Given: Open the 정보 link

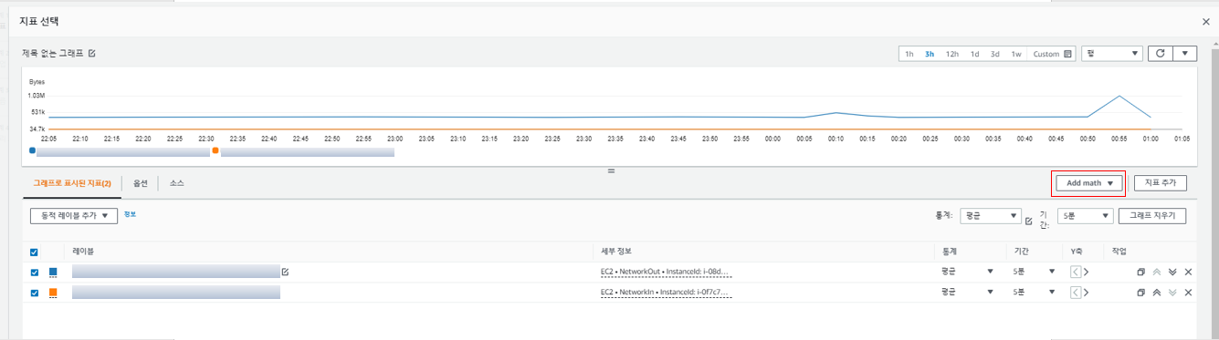Looking at the screenshot, I should pyautogui.click(x=130, y=214).
